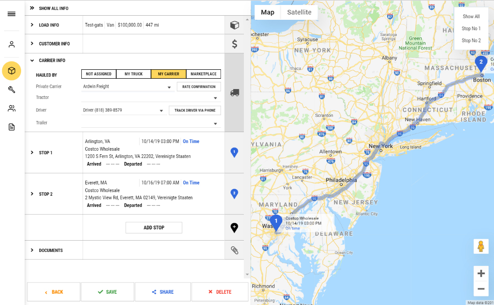Open the Driver dropdown

click(123, 111)
